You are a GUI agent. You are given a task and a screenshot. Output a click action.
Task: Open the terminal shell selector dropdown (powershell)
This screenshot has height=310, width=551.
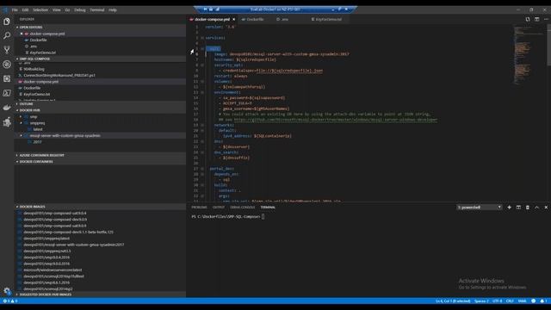coord(479,208)
